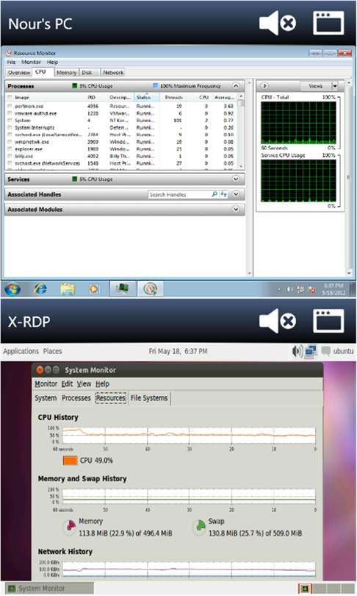Screen dimensions: 357x596
Task: Click the Search Handles magnifier icon
Action: pos(214,194)
